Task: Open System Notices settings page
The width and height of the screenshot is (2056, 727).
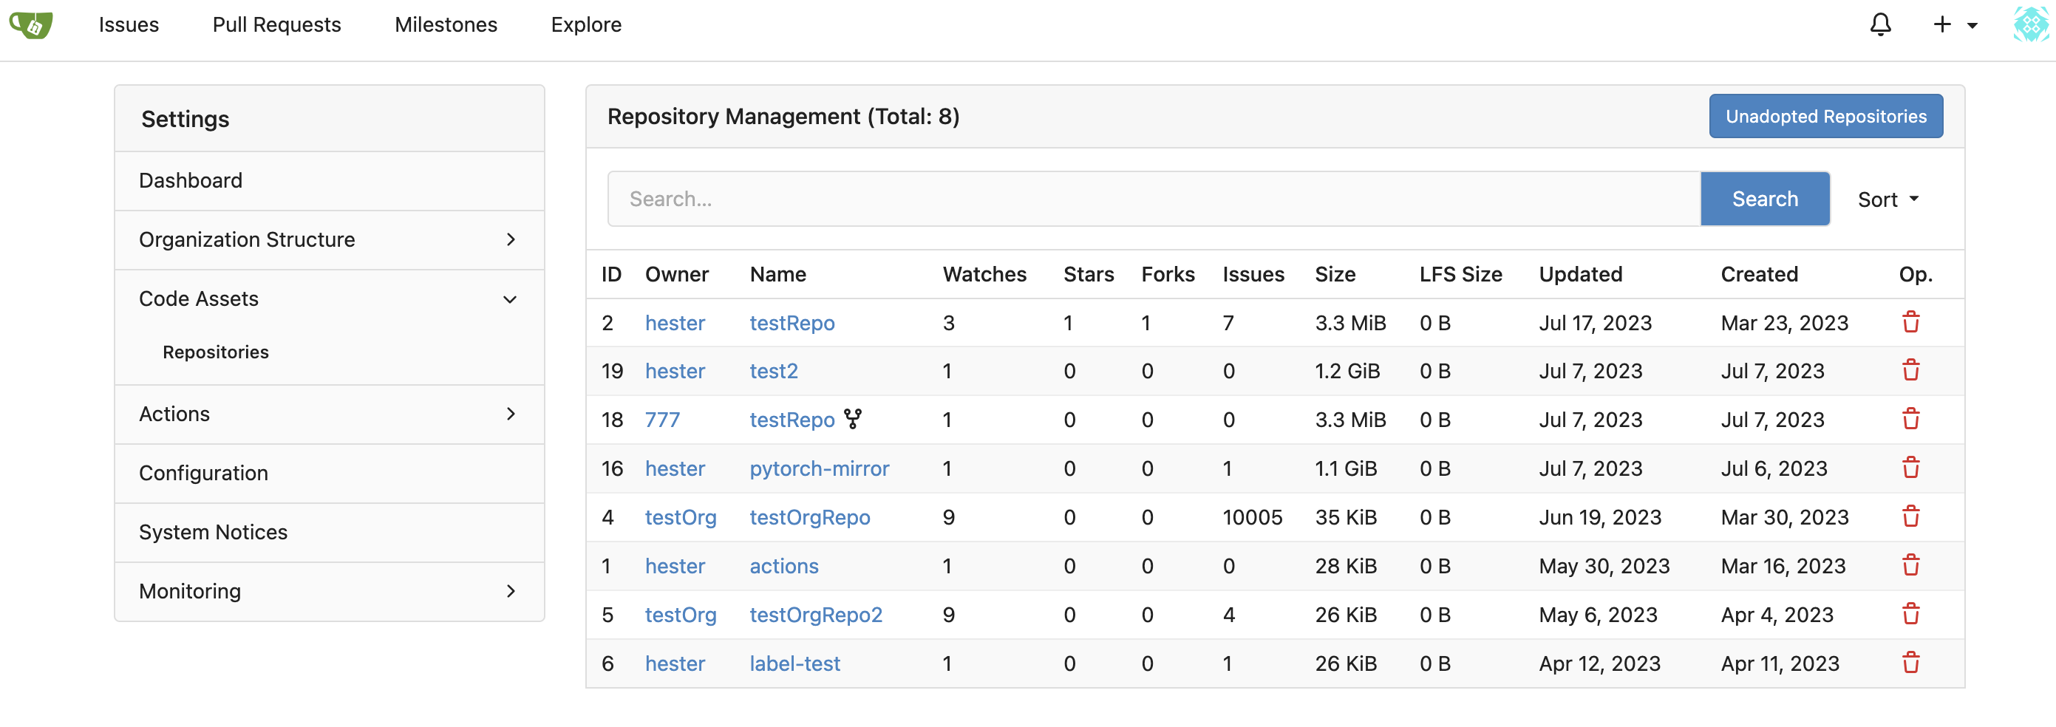Action: [x=329, y=532]
